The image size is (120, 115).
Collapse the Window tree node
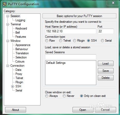pos(8,41)
